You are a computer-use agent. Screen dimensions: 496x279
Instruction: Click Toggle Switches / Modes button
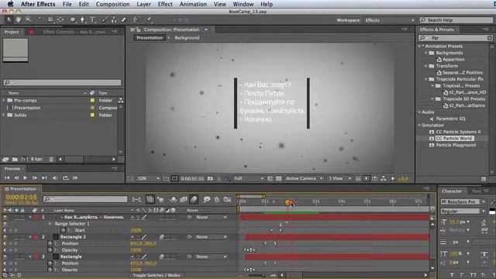pyautogui.click(x=157, y=275)
